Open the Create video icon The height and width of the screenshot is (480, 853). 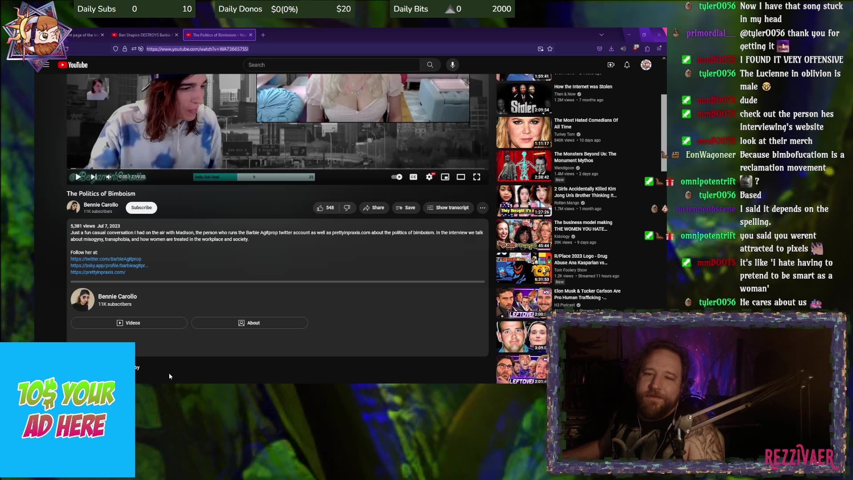point(611,65)
